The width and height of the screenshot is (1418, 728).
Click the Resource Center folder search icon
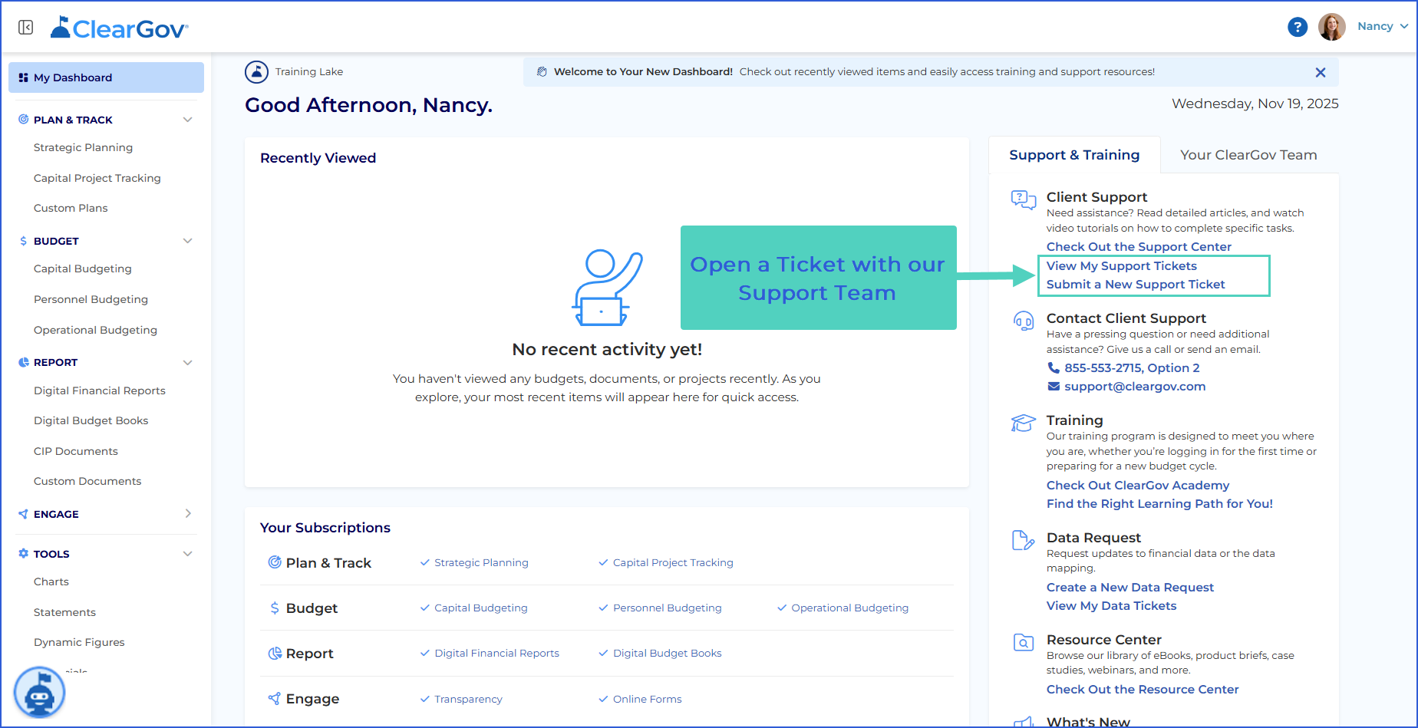pos(1024,642)
